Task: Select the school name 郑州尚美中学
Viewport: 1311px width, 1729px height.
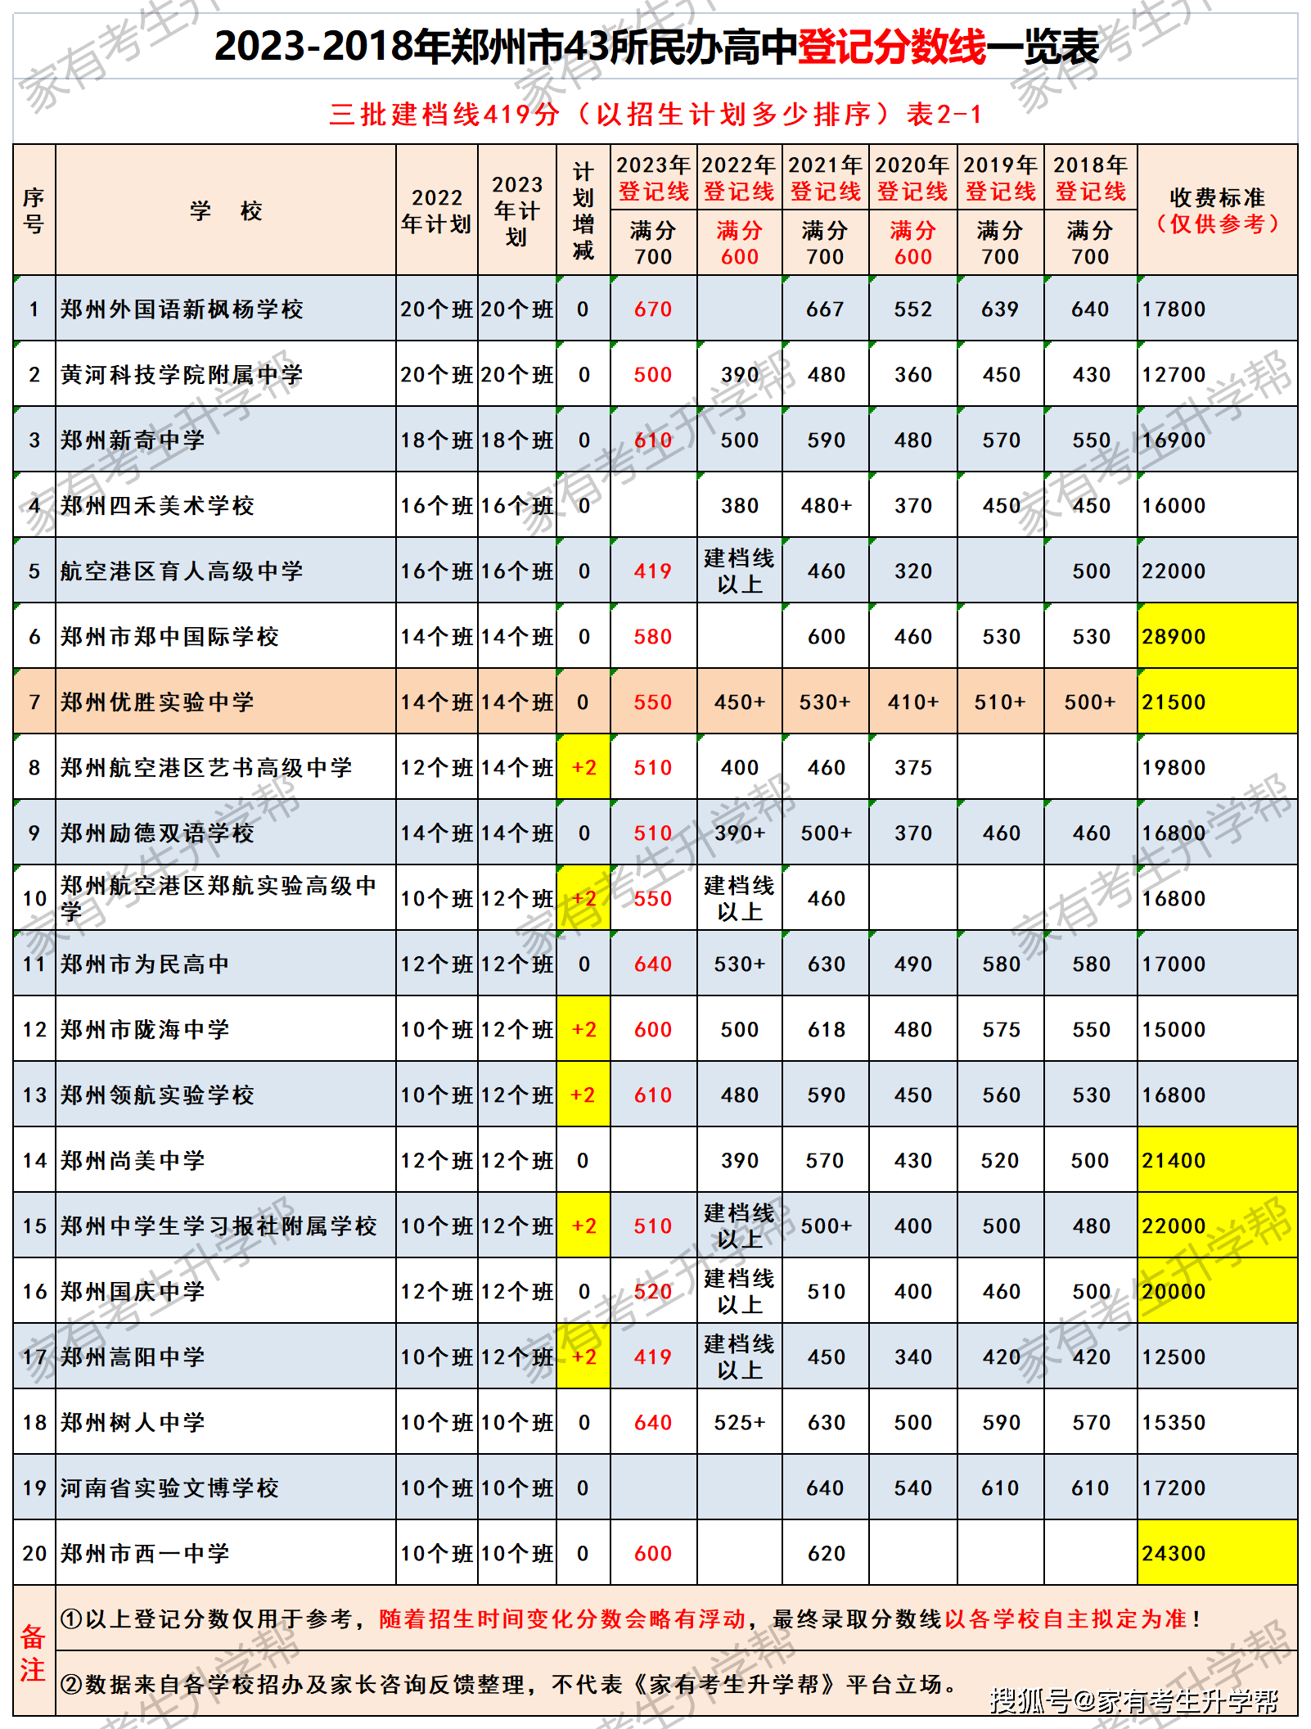Action: pos(133,1161)
